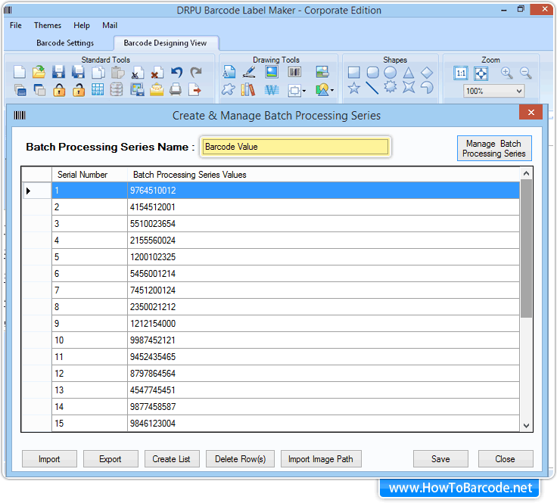Select the Barcode drawing tool icon
557x503 pixels.
(294, 72)
